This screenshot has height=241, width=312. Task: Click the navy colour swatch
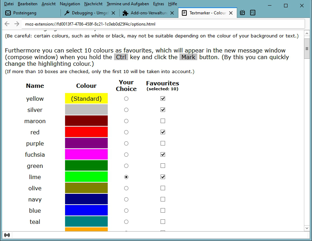click(86, 199)
